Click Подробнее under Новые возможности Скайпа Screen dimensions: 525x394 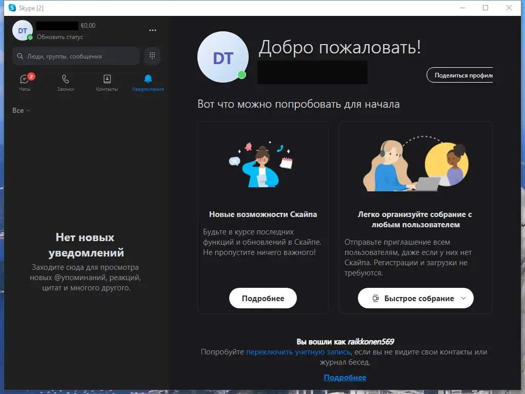tap(262, 298)
